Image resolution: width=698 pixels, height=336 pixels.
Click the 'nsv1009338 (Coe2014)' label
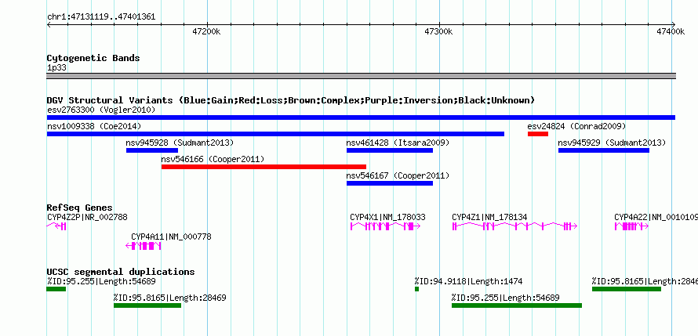[94, 126]
